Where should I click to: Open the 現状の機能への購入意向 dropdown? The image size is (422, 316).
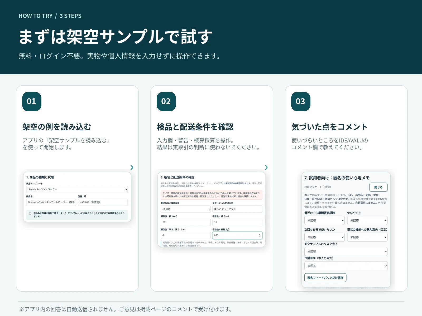367,237
